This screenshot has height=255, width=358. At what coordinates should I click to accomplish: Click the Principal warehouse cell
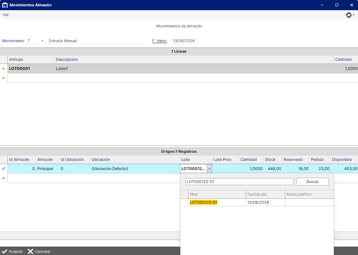(x=47, y=169)
